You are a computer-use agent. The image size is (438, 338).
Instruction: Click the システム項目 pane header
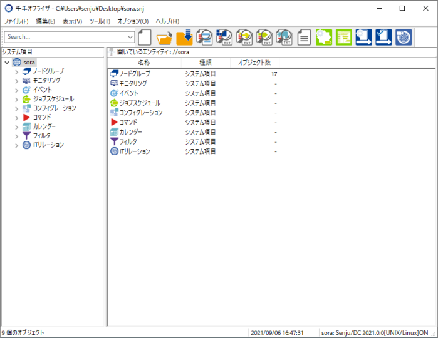coord(53,52)
